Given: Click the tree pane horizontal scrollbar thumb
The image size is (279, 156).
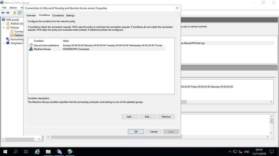Looking at the screenshot, I should [x=20, y=139].
